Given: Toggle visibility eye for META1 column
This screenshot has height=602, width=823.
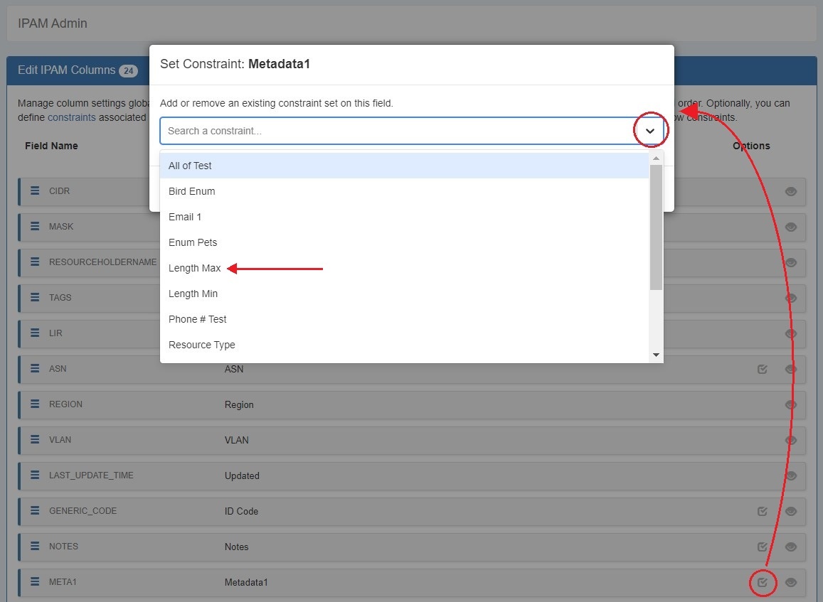Looking at the screenshot, I should [790, 582].
